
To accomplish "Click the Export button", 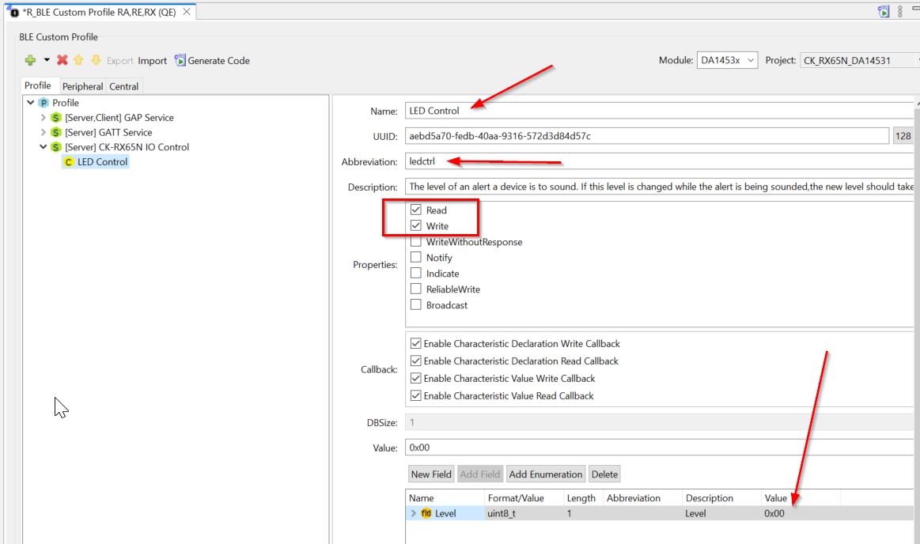I will [x=119, y=60].
